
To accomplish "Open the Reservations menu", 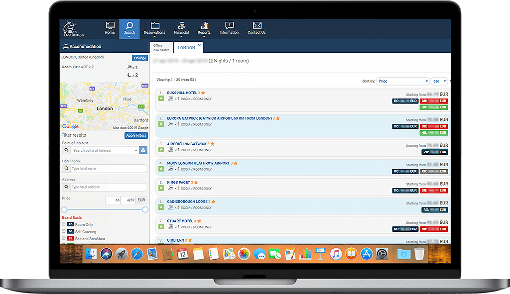I will (154, 28).
